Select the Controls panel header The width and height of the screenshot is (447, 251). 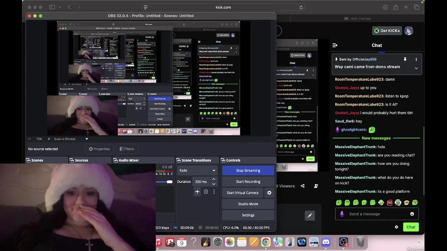click(x=233, y=160)
